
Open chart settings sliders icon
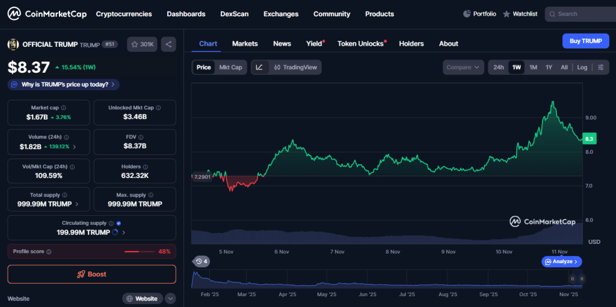(600, 67)
